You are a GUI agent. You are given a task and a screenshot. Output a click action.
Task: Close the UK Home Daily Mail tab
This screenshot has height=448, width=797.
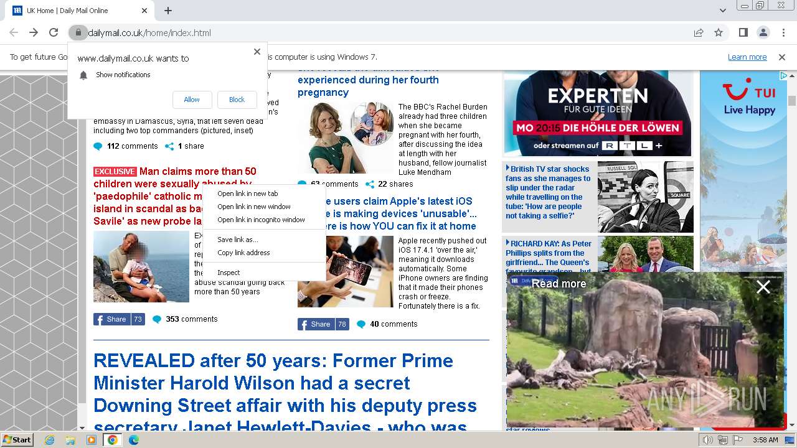coord(144,11)
